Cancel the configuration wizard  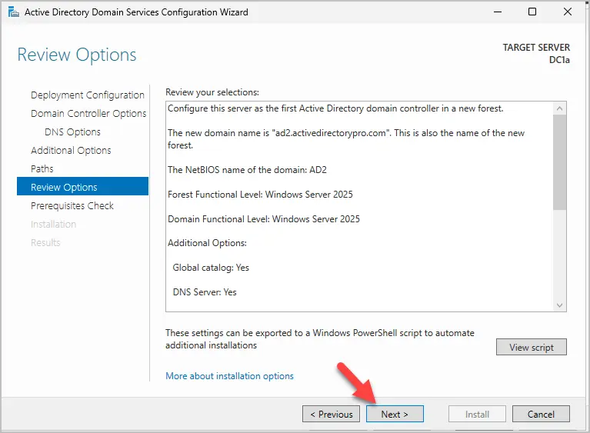541,414
